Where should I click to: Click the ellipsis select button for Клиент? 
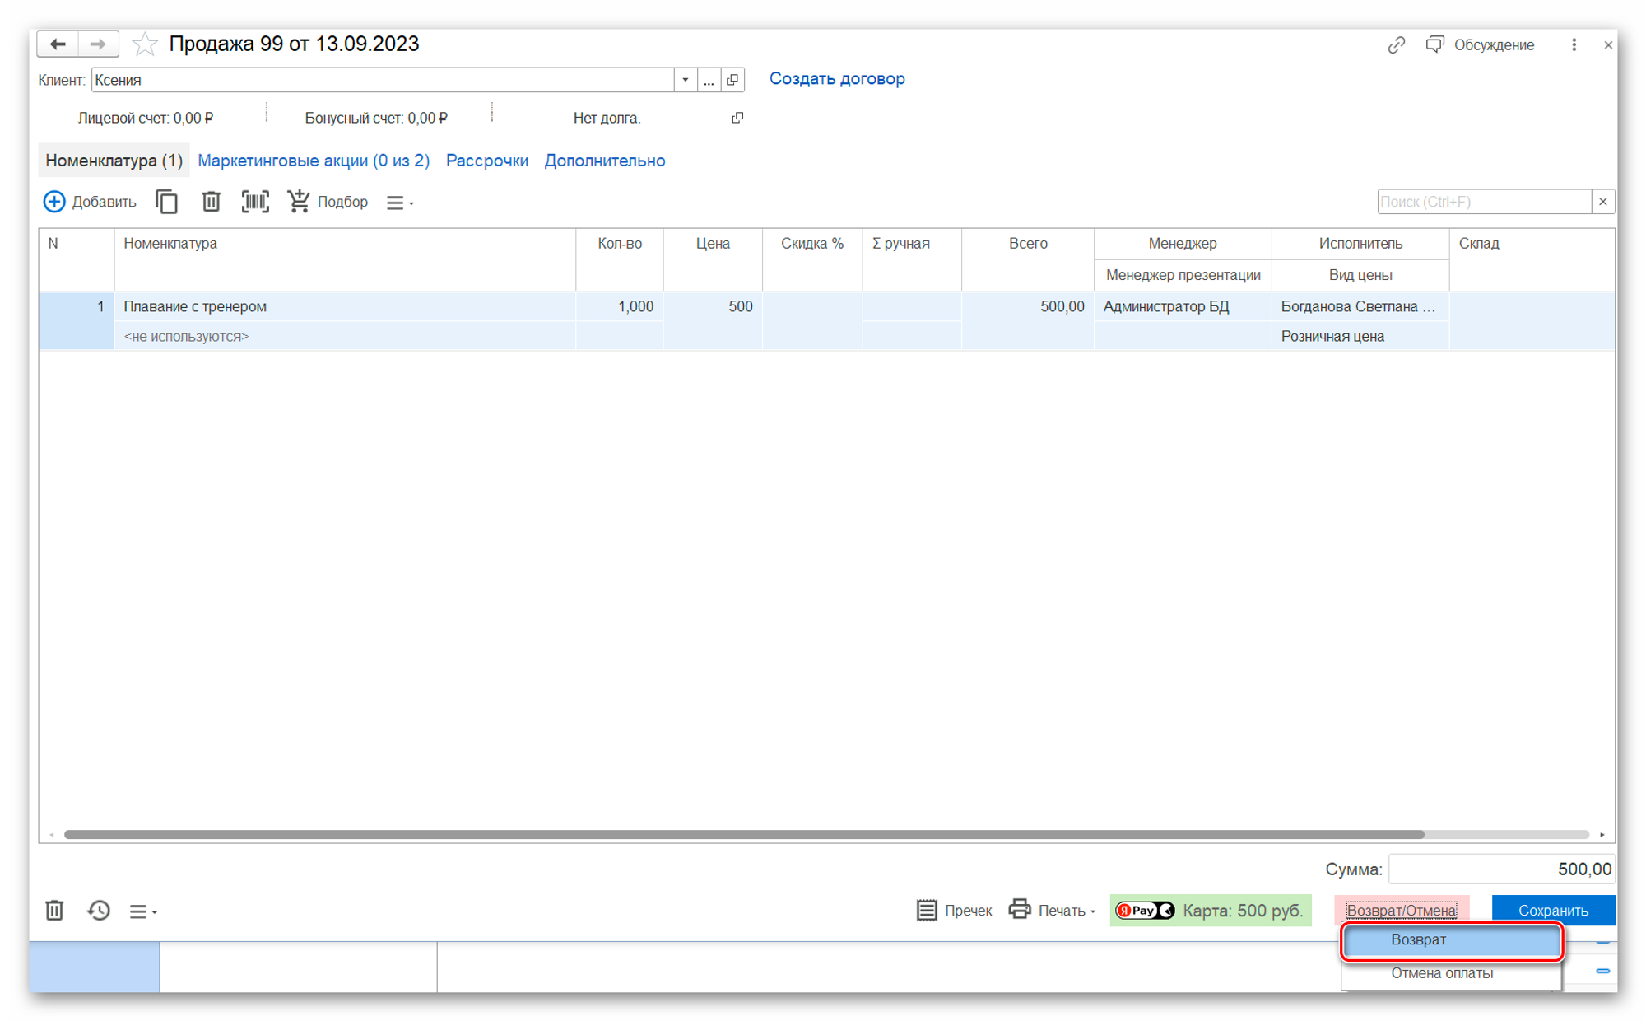click(x=709, y=80)
